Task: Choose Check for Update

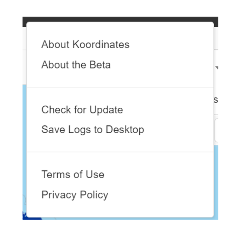Action: click(82, 110)
